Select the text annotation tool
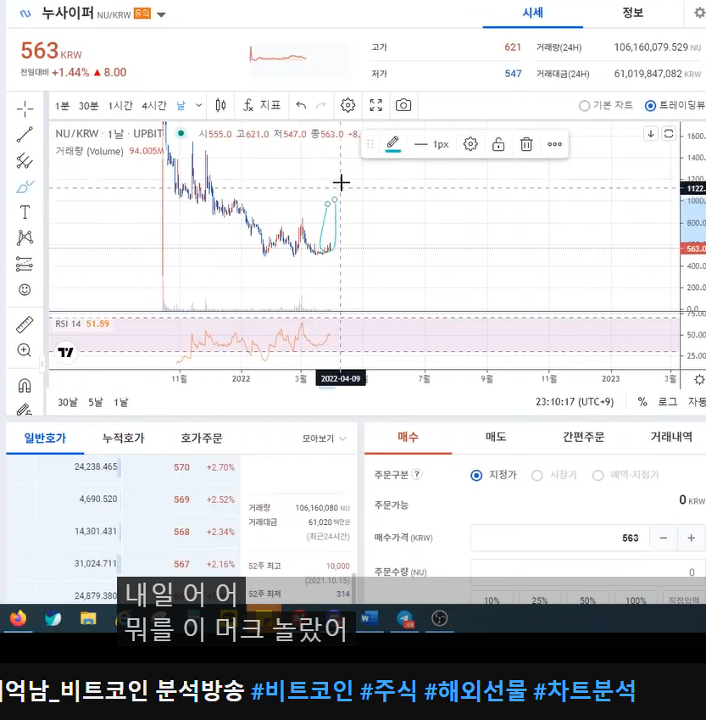 tap(25, 212)
